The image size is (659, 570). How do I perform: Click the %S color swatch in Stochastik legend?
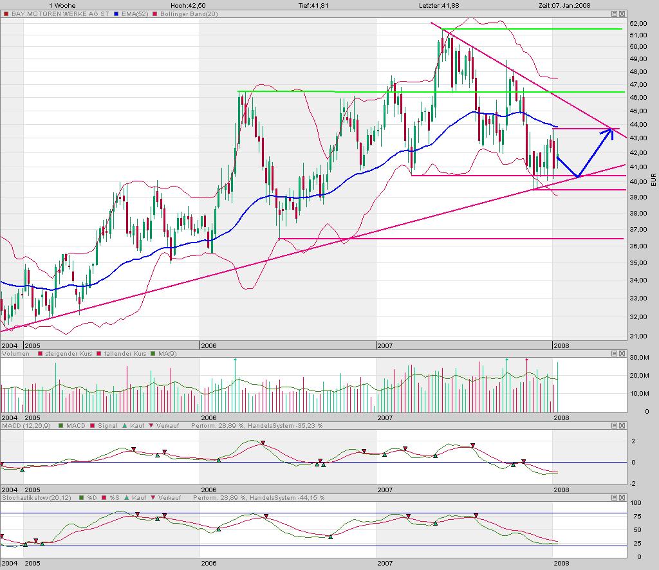click(105, 497)
